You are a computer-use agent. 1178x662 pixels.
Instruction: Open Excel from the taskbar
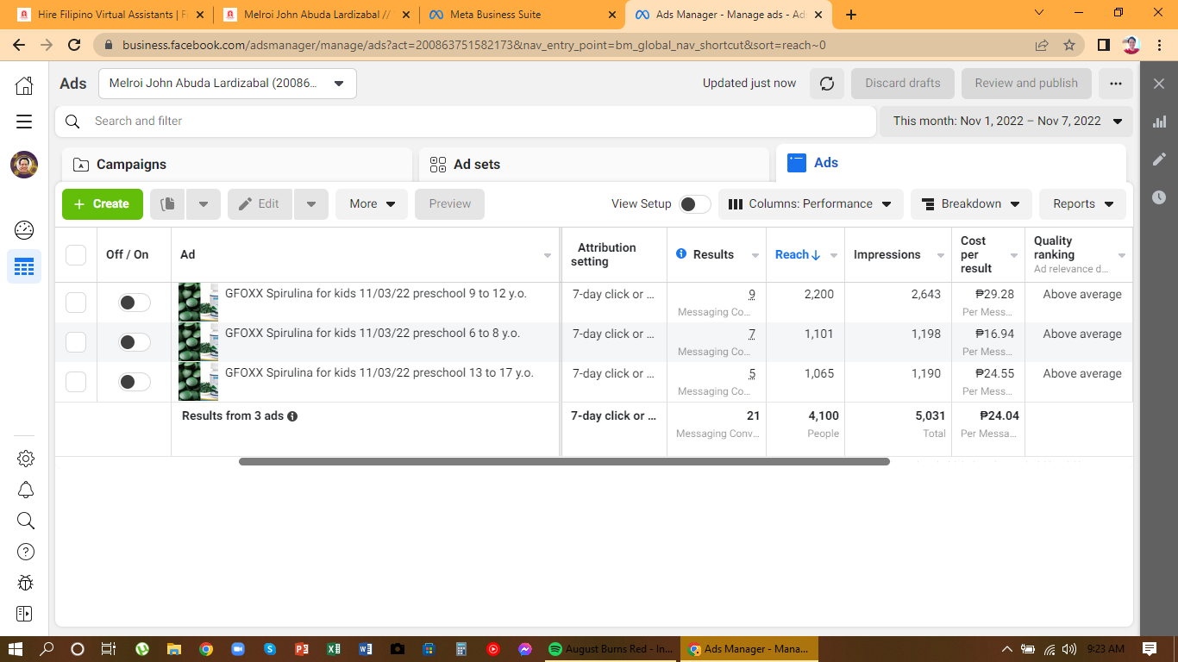333,649
